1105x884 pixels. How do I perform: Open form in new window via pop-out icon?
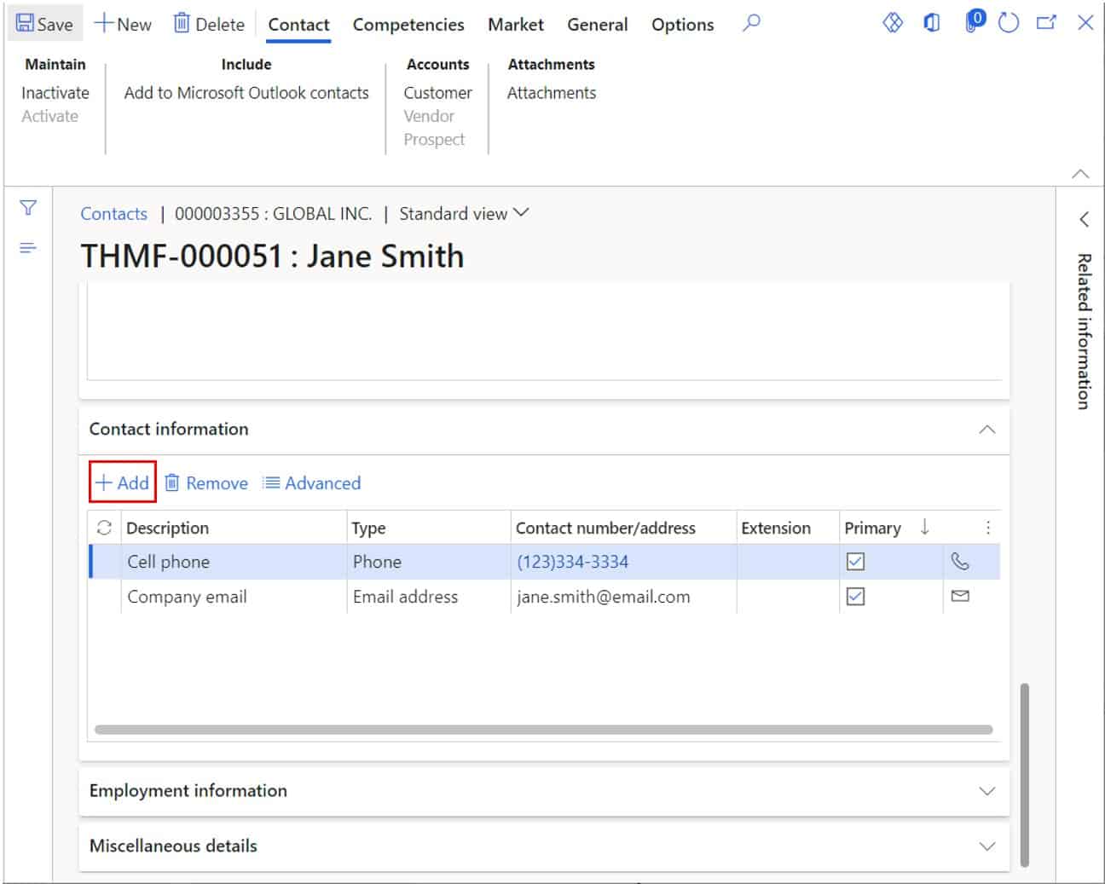pos(1045,23)
